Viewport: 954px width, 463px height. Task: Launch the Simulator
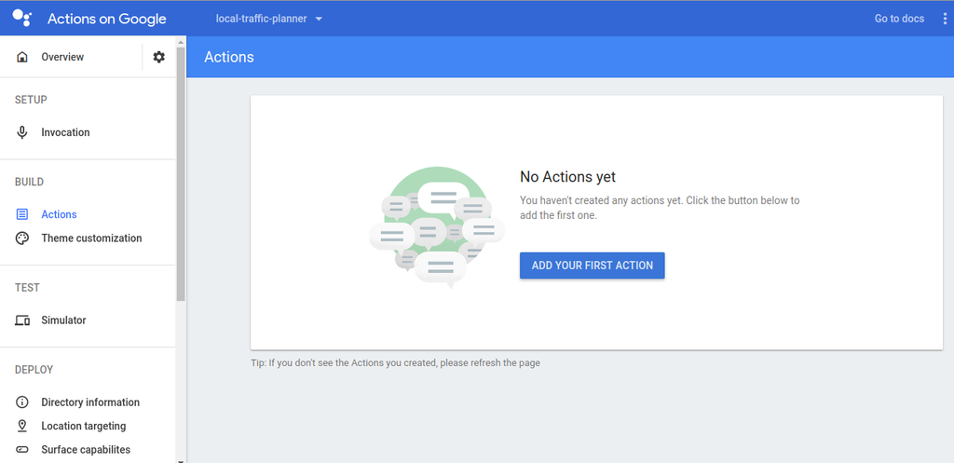64,320
